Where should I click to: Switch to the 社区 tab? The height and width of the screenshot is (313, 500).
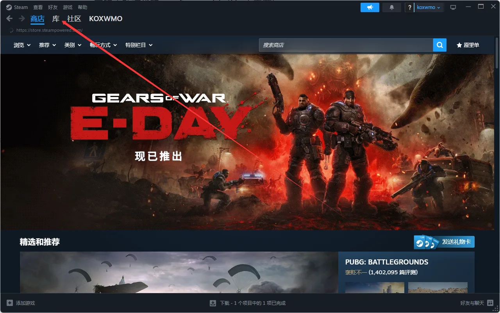[74, 19]
